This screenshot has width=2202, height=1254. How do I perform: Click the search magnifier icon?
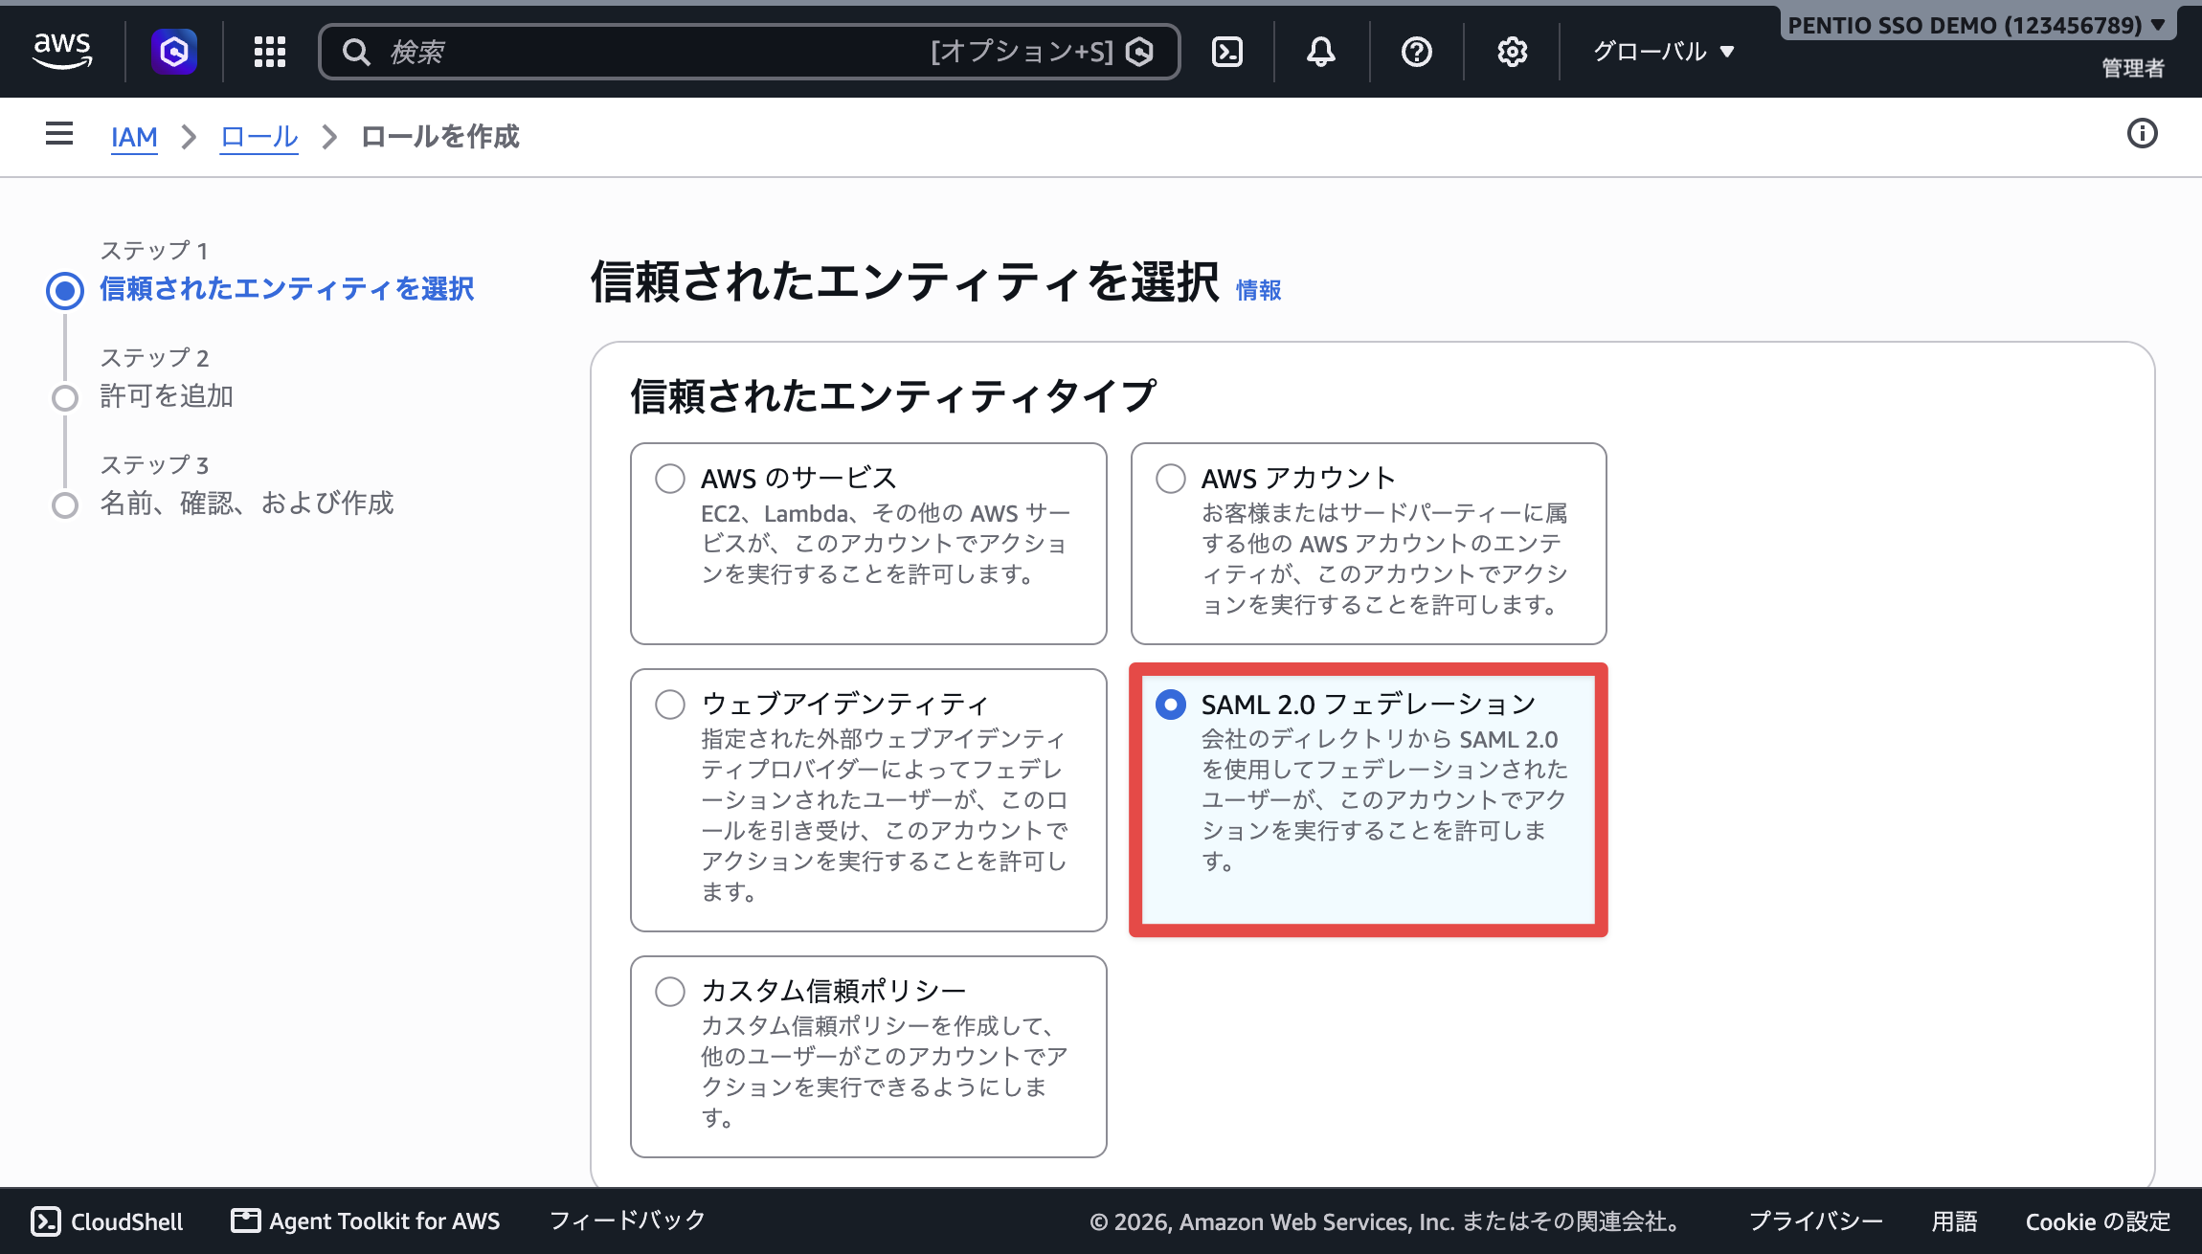point(356,52)
